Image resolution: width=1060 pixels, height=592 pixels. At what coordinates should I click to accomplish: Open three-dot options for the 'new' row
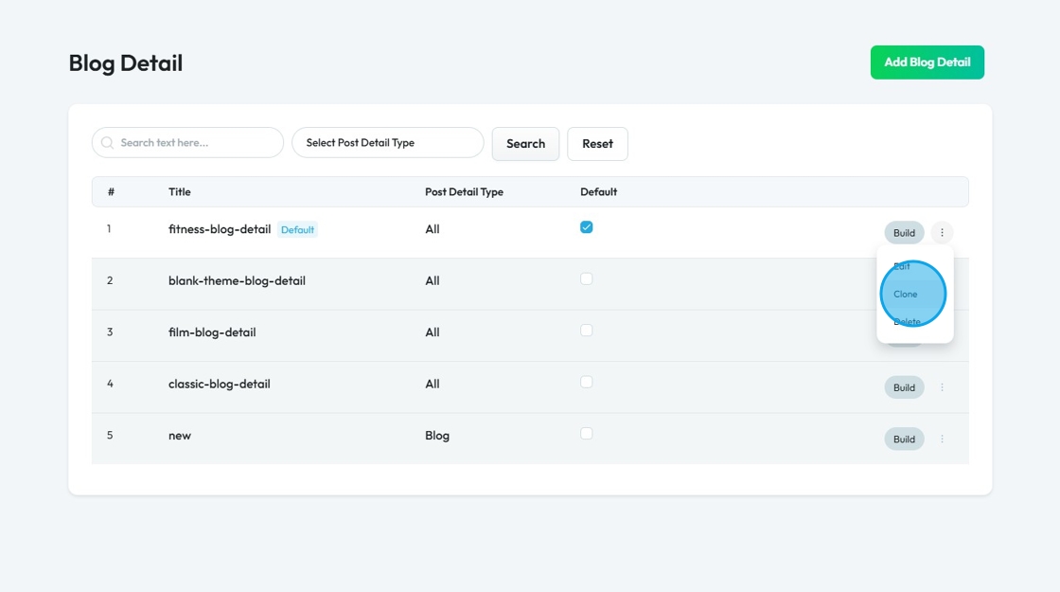click(x=942, y=439)
